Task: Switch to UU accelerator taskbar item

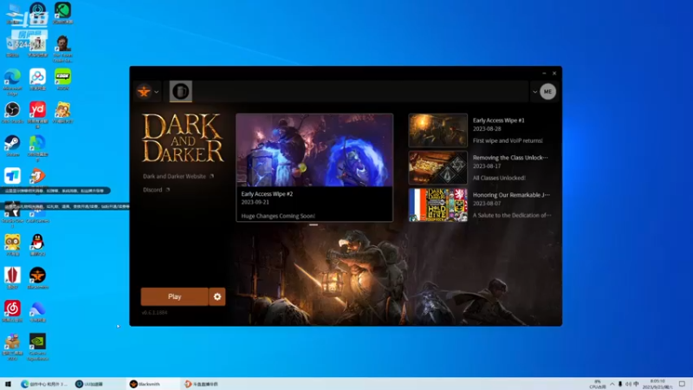Action: click(x=89, y=384)
